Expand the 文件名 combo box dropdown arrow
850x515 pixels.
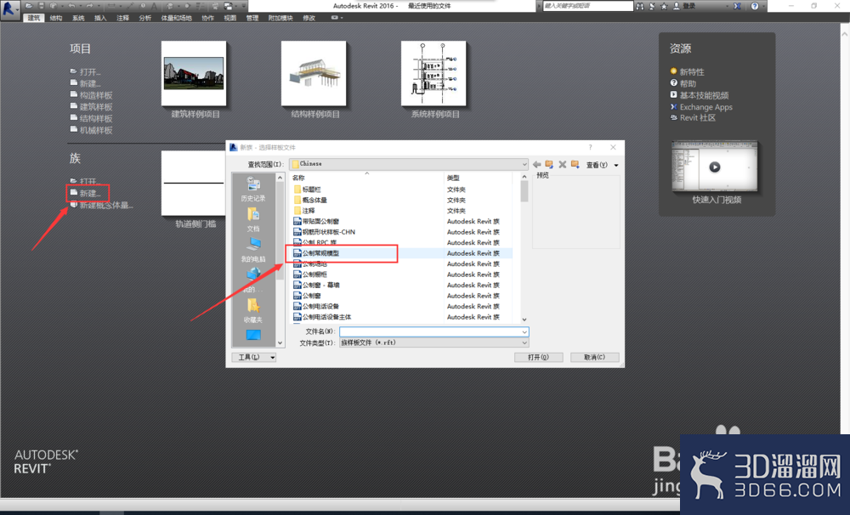pyautogui.click(x=524, y=331)
